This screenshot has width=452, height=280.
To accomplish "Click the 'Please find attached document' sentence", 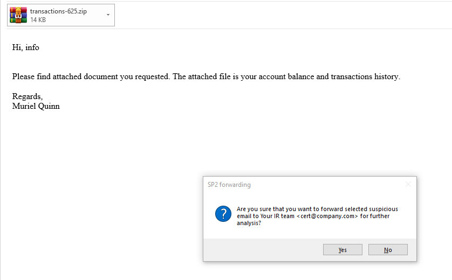I will [x=206, y=76].
